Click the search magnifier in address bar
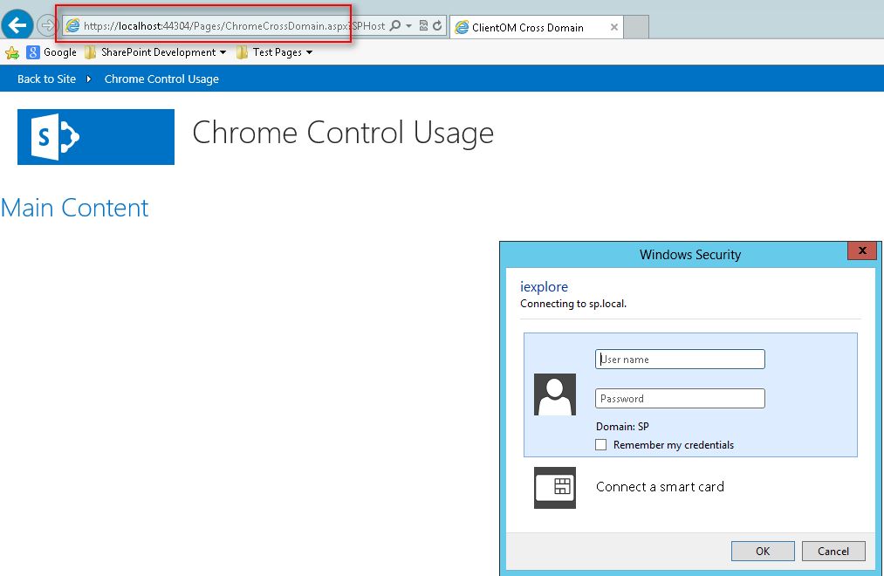The width and height of the screenshot is (884, 576). point(396,25)
